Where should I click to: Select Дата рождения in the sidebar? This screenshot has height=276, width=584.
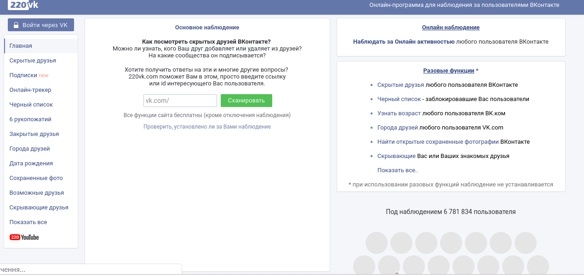[x=41, y=163]
